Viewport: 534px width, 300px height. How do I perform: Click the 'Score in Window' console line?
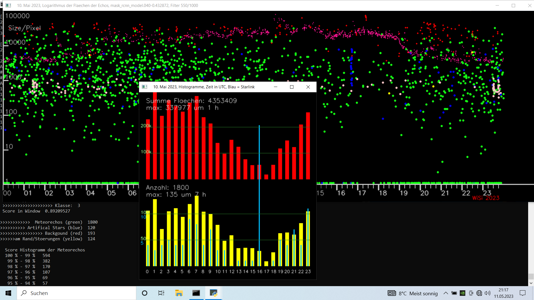[36, 211]
